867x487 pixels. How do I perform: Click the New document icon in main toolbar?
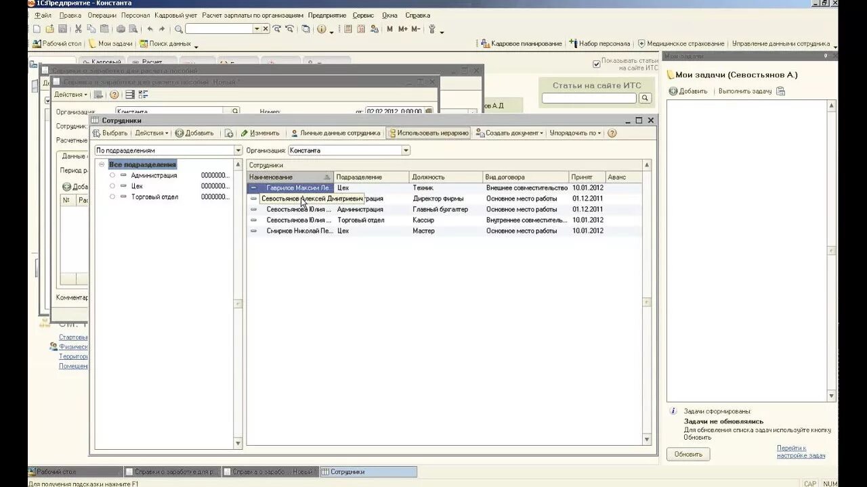(x=37, y=29)
